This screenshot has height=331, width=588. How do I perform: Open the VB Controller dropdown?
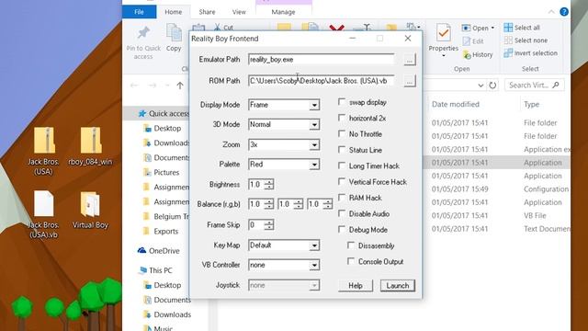[314, 265]
